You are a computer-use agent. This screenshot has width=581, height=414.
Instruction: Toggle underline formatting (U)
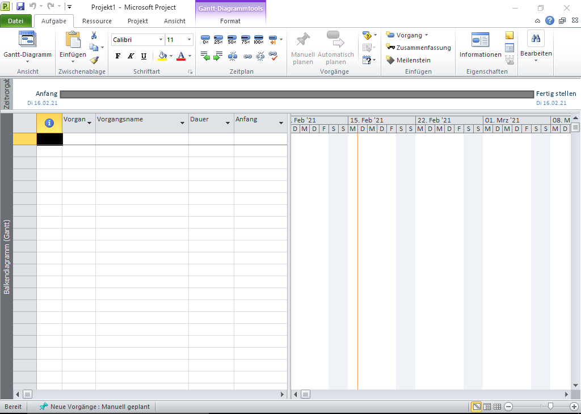tap(144, 56)
